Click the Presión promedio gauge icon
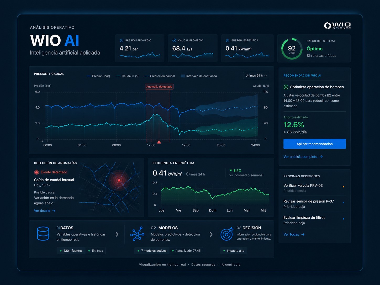Viewport: 380px width, 285px height. click(x=122, y=40)
